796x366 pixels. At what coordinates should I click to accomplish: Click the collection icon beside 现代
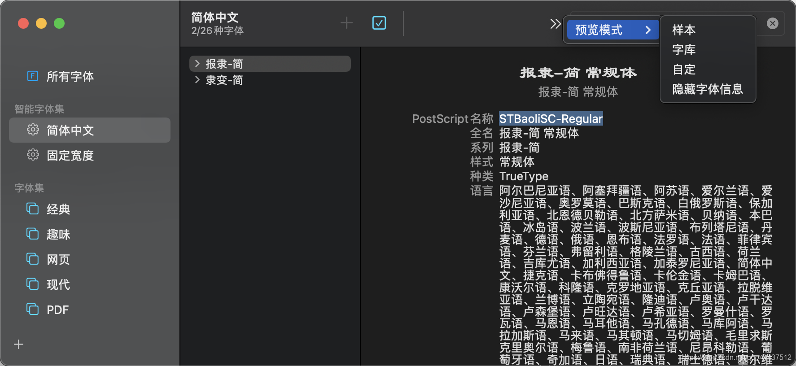tap(32, 284)
